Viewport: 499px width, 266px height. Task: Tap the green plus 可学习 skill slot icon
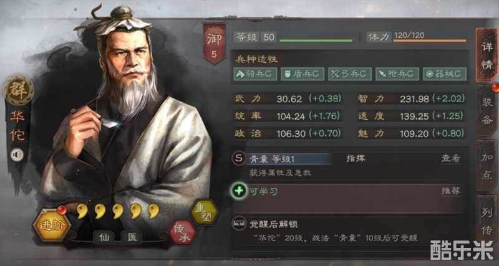239,191
